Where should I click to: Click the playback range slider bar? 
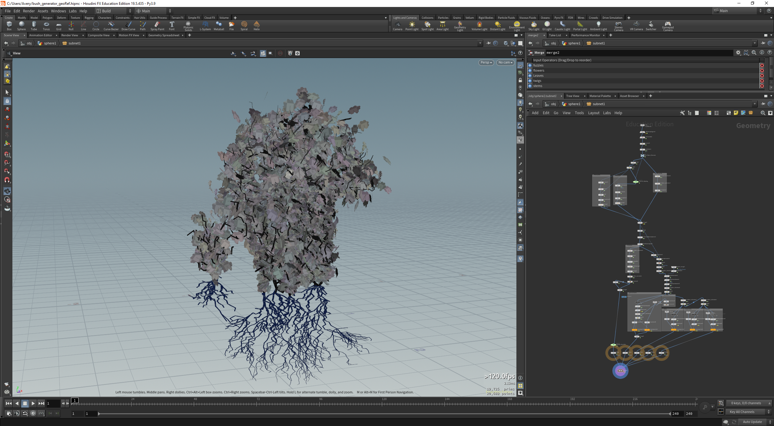point(384,414)
